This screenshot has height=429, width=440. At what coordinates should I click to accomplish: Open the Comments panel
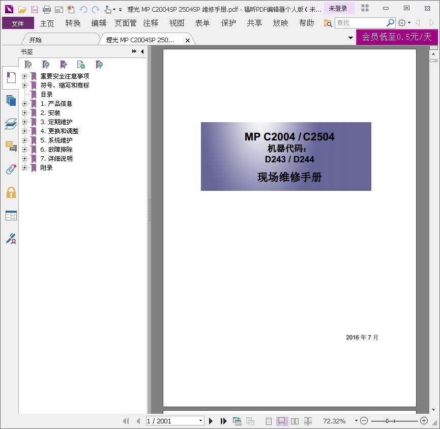11,146
